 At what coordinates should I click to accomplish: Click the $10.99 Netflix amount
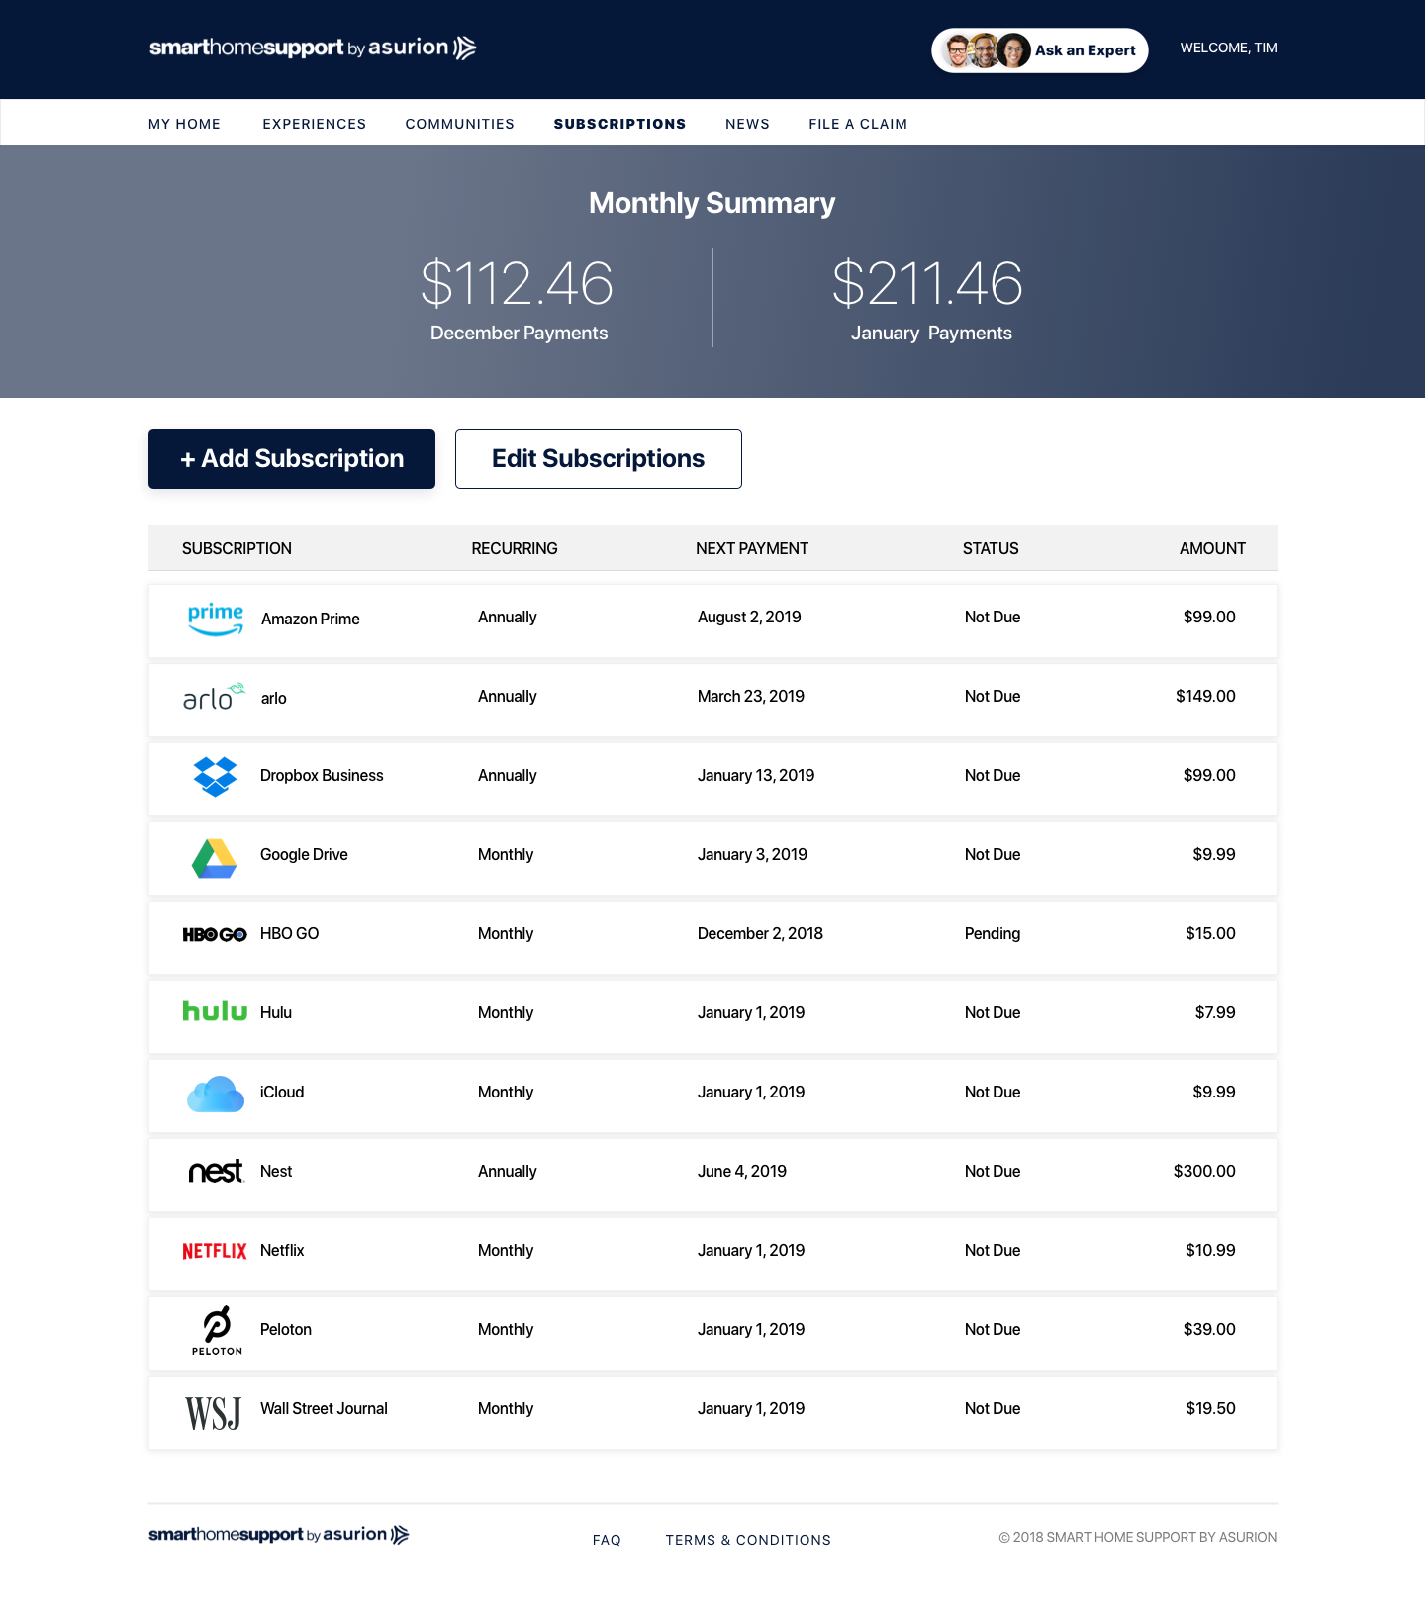(1210, 1250)
